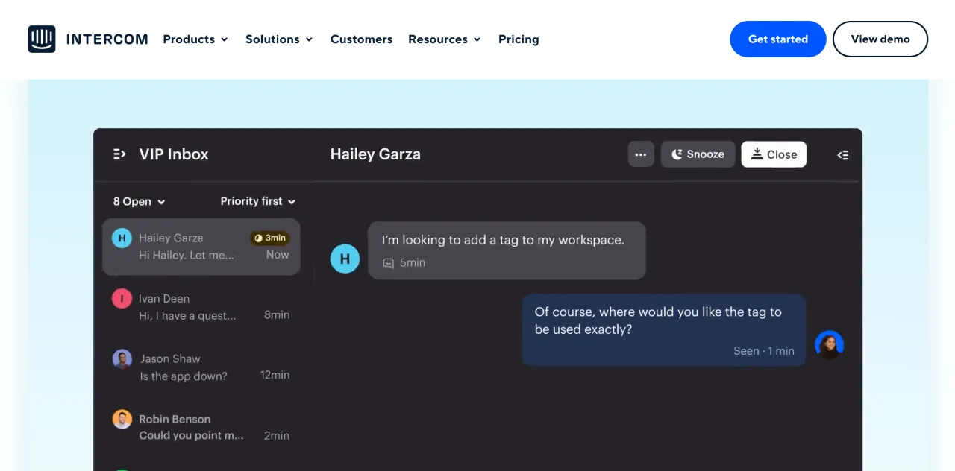
Task: Click the 12min timestamp on Jason Shaw
Action: coord(275,375)
